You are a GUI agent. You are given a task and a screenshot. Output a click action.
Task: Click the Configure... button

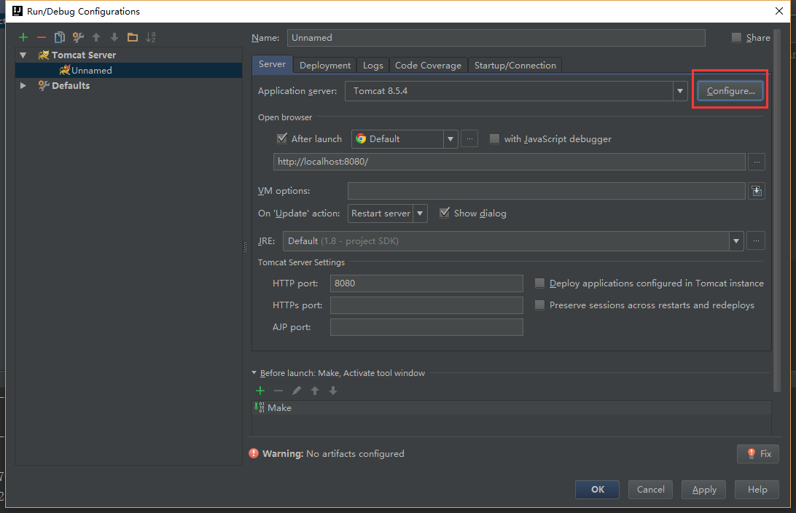click(730, 90)
